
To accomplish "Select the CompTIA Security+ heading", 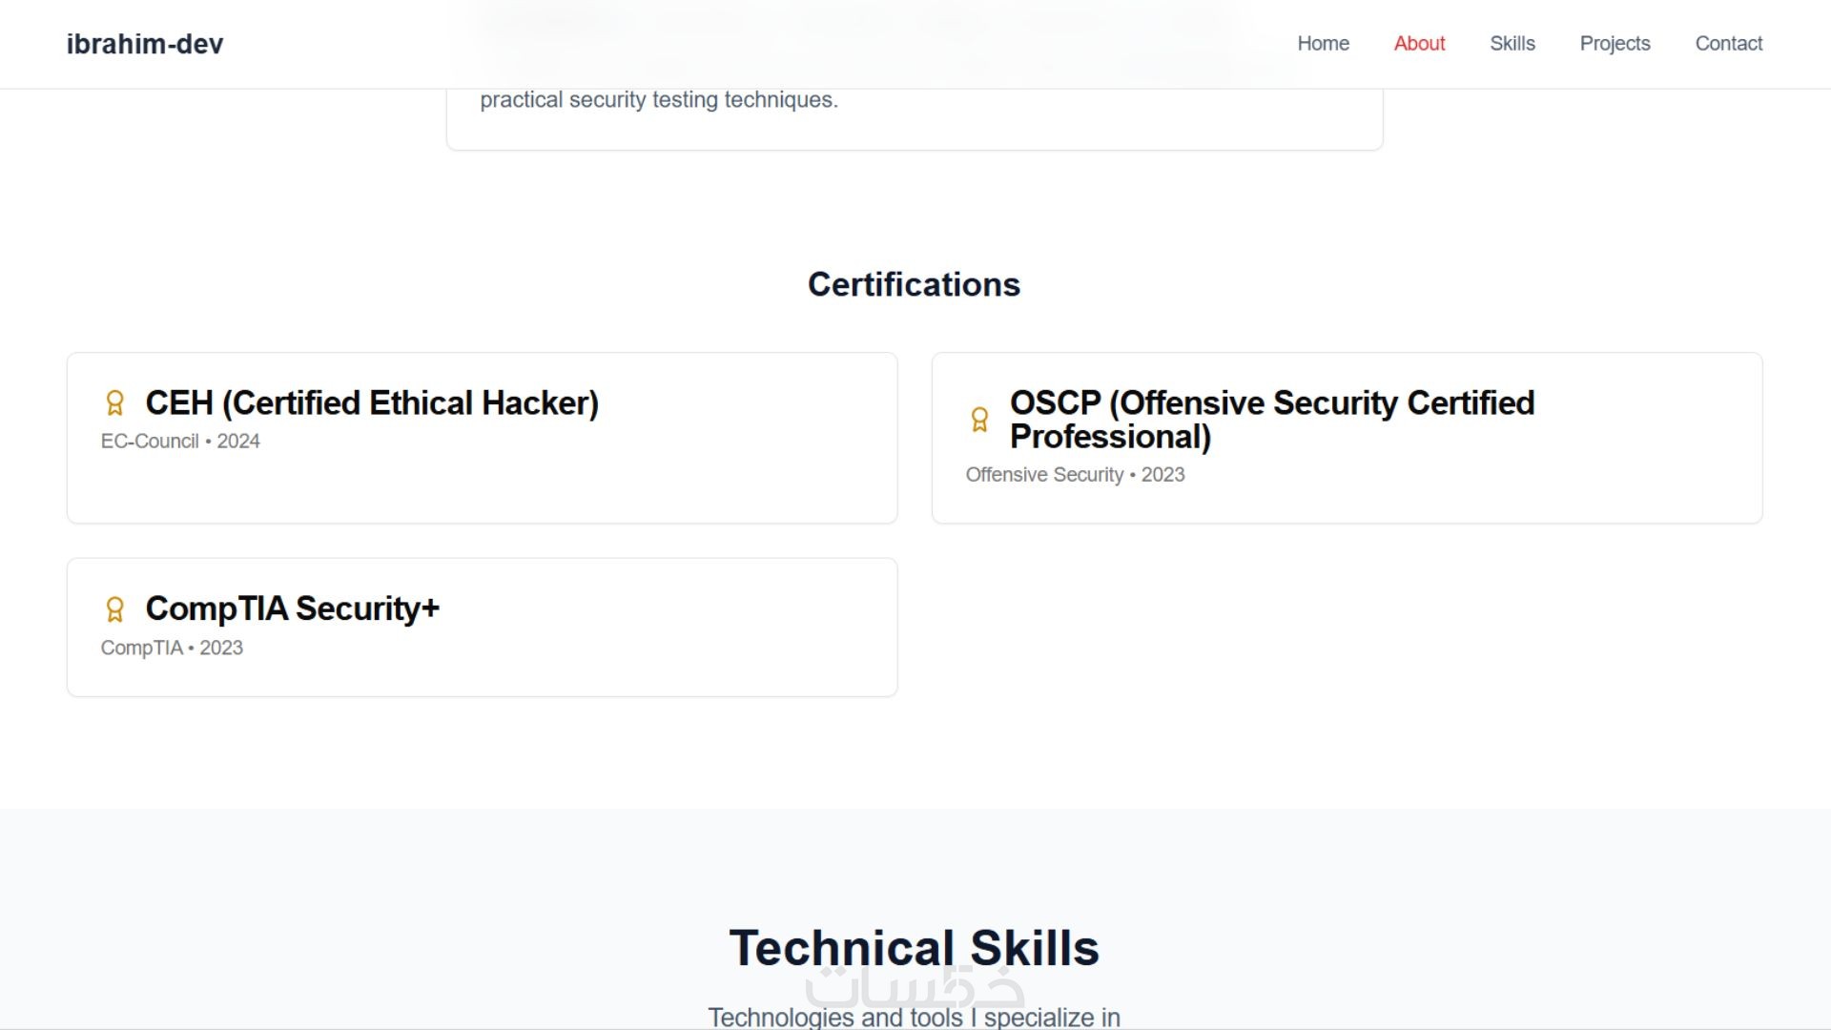I will 292,608.
